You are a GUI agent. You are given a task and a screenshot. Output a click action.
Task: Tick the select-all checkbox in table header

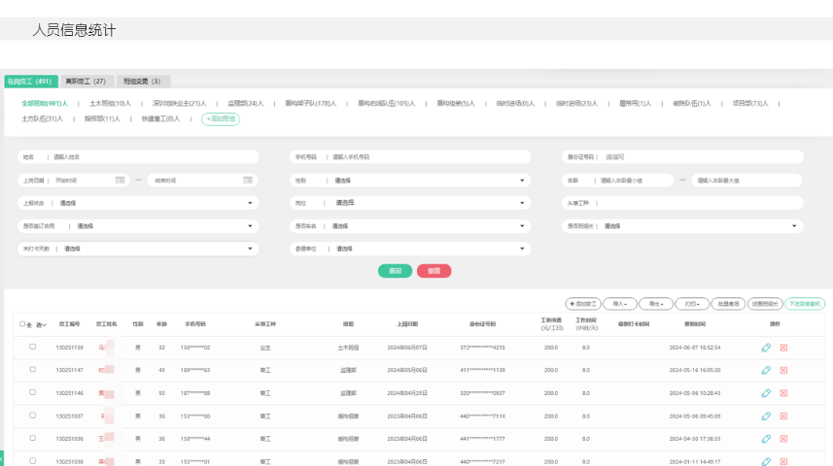[x=22, y=324]
